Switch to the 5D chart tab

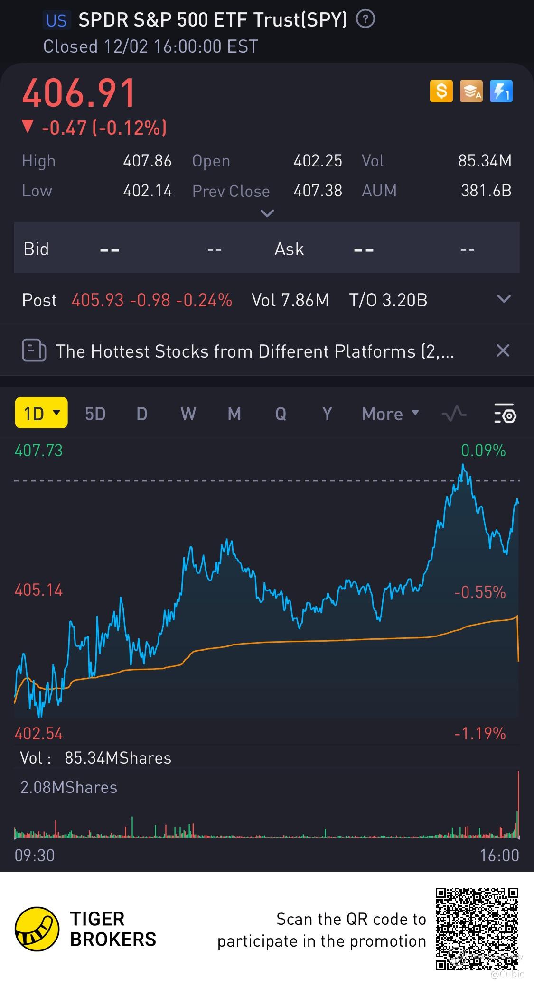(95, 414)
